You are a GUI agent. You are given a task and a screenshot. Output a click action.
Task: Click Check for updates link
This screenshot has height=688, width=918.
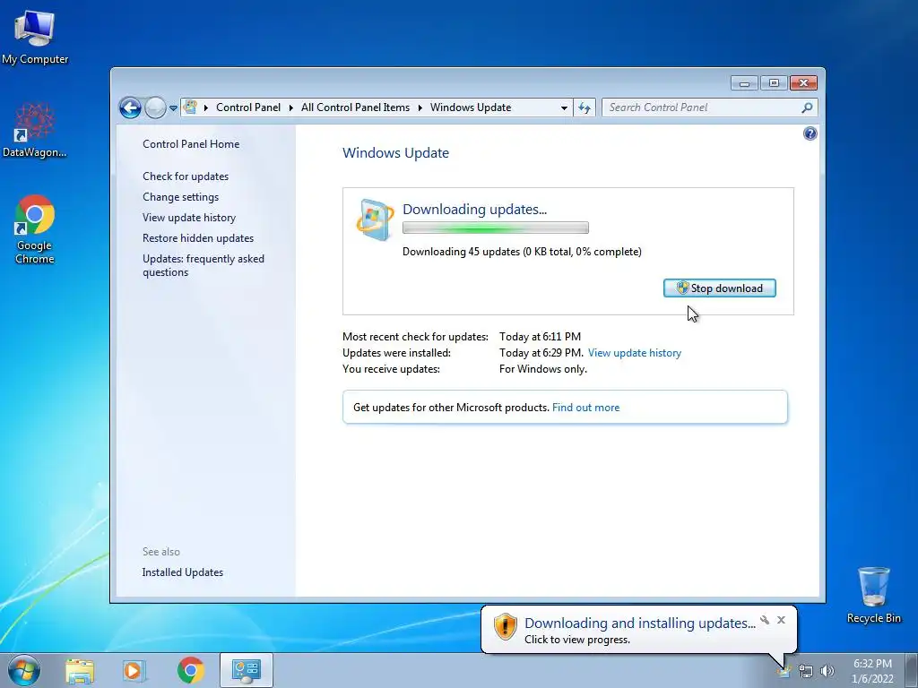(186, 176)
